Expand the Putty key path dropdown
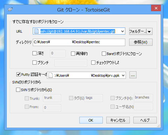 click(x=123, y=75)
